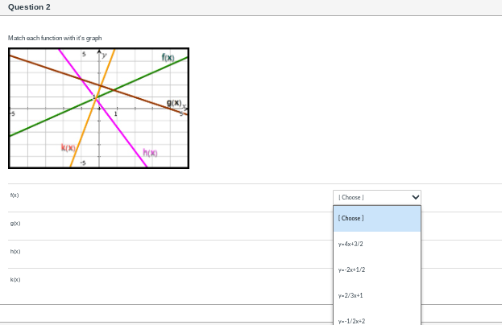Click the Question 2 heading
The height and width of the screenshot is (325, 502).
[29, 7]
